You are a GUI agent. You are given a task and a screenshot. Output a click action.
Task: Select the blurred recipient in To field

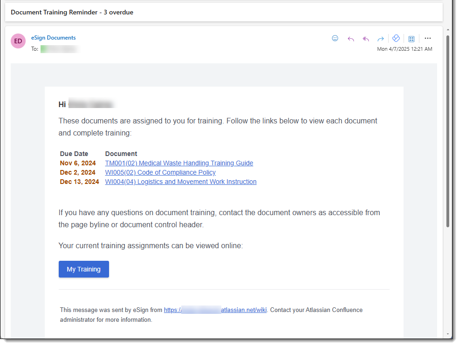pyautogui.click(x=59, y=48)
